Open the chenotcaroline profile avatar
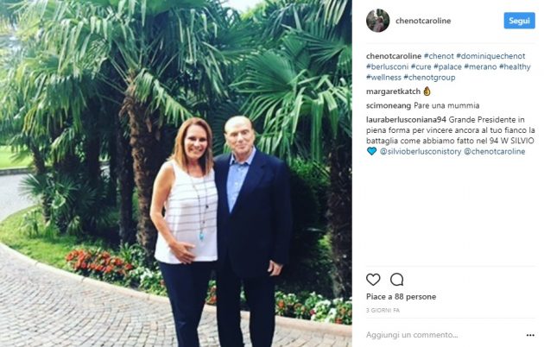544x347 pixels. 378,21
